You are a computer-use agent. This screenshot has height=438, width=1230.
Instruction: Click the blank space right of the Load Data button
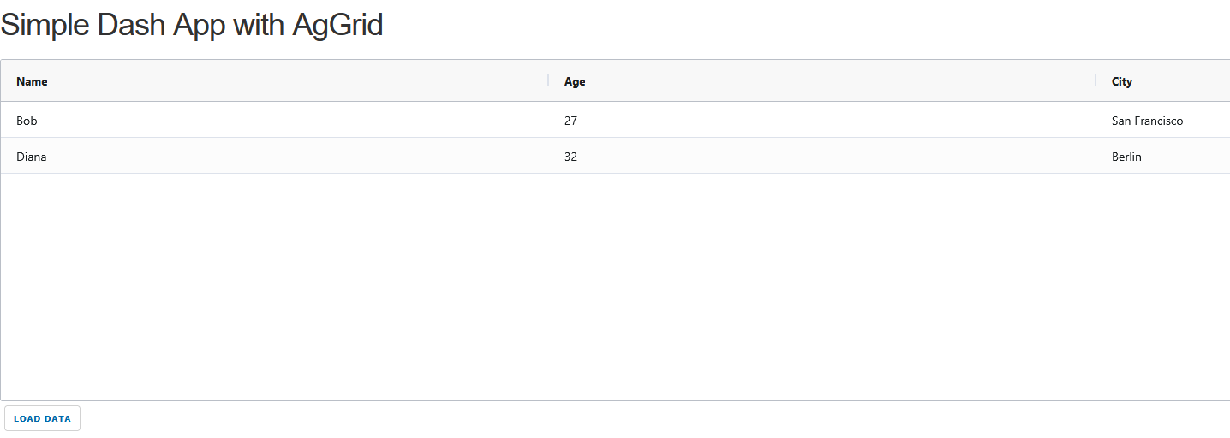pyautogui.click(x=600, y=418)
